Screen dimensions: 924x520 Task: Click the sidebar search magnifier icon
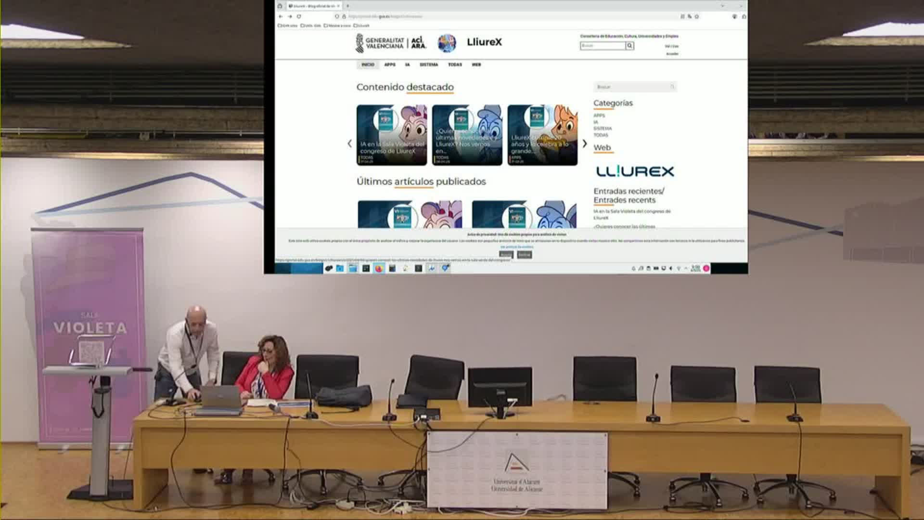(x=673, y=87)
